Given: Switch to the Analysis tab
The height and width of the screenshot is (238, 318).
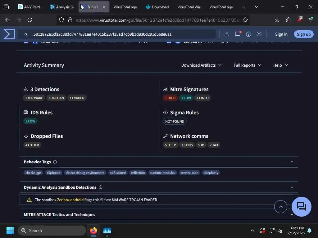Looking at the screenshot, I should (62, 7).
